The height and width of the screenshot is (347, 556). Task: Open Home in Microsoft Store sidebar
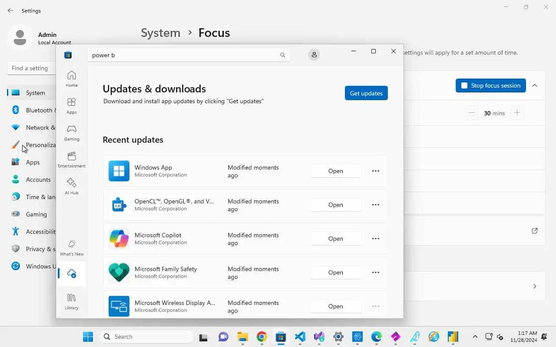click(x=72, y=79)
